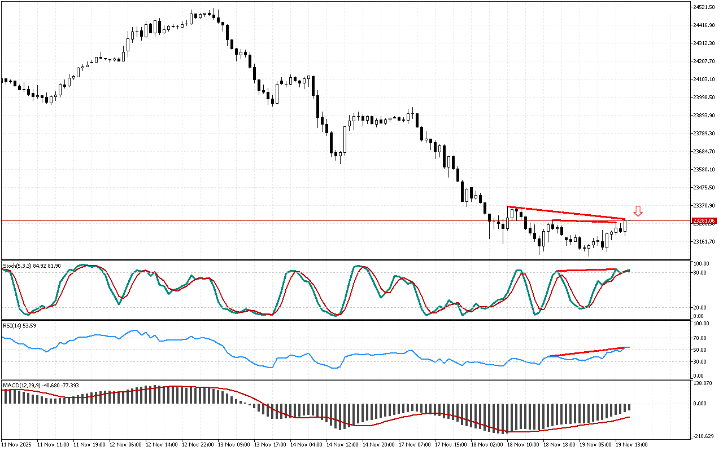Select the 11 Nov 2025 date label

click(17, 444)
